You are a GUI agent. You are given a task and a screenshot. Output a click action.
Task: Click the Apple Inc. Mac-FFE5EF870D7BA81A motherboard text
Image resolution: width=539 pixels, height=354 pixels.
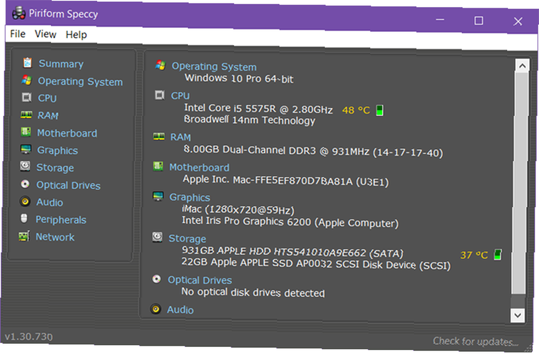pyautogui.click(x=286, y=180)
